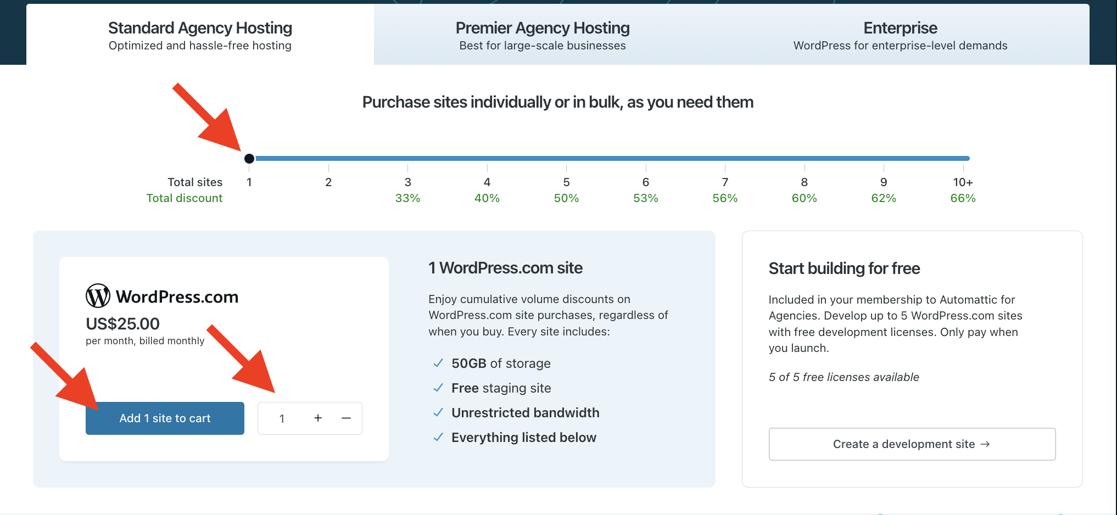Switch to the Premier Agency Hosting tab
Viewport: 1117px width, 515px height.
[x=542, y=34]
